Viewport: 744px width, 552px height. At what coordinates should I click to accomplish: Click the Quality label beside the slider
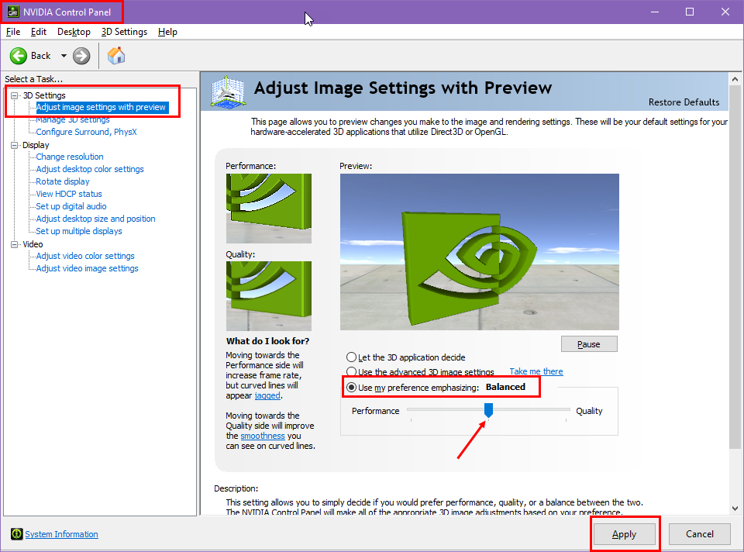click(589, 411)
